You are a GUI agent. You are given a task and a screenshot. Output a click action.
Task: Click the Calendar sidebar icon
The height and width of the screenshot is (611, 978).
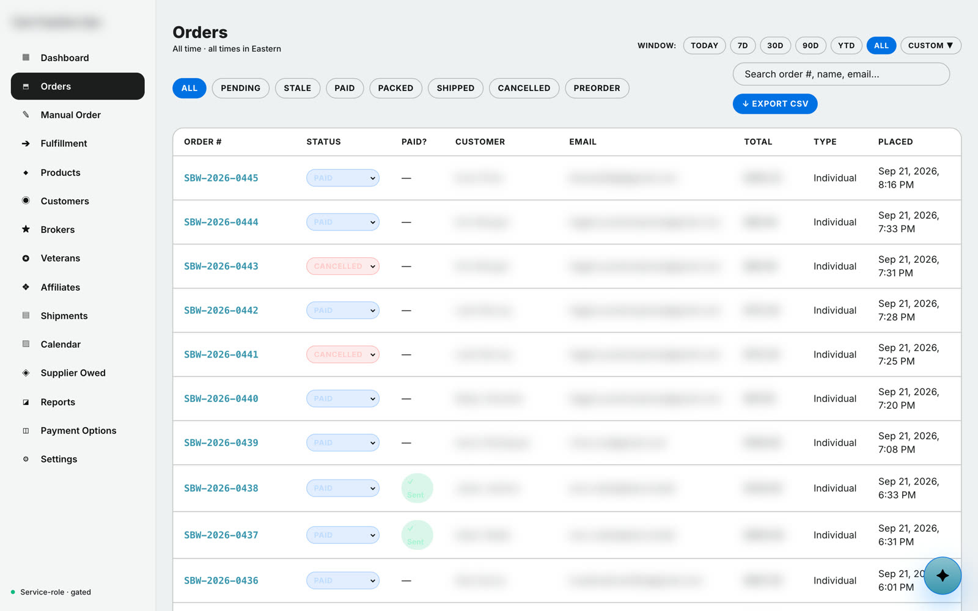(26, 344)
